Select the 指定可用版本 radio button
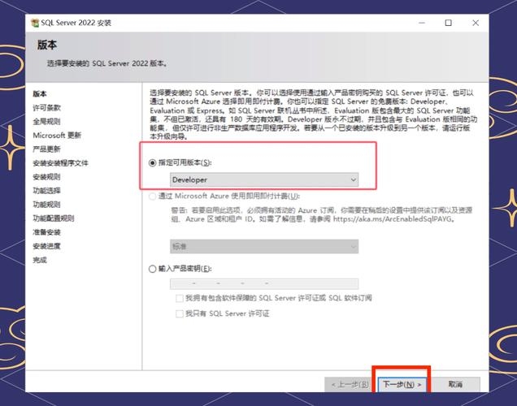This screenshot has height=406, width=517. pos(152,162)
